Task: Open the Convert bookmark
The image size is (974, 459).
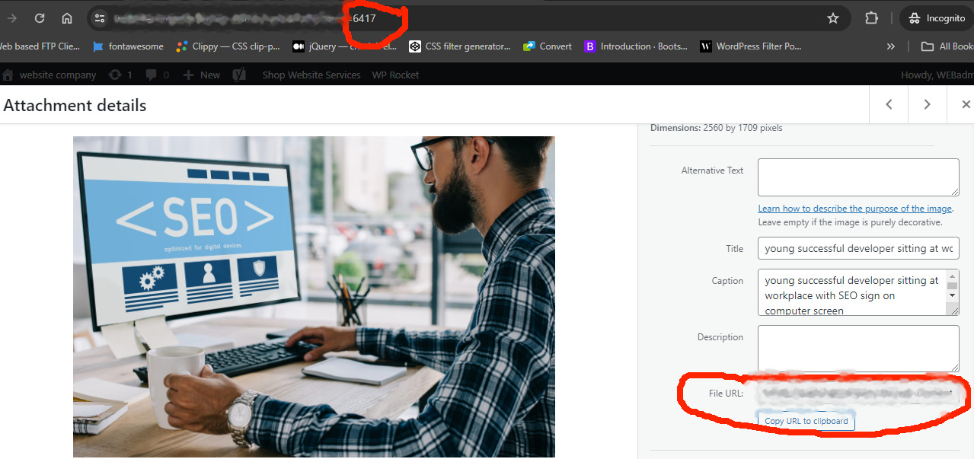Action: coord(548,46)
